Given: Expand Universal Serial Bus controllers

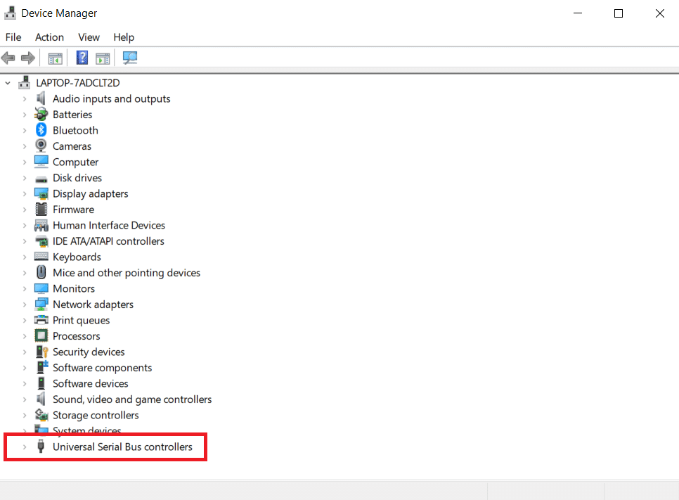Looking at the screenshot, I should click(x=23, y=447).
